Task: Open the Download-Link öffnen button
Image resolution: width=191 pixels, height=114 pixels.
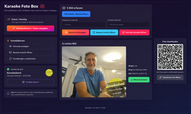Action: 170,77
